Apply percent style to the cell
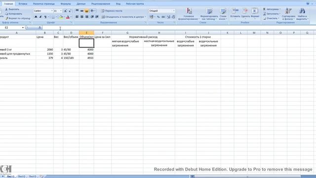Viewport: 316px width, 178px height. (x=158, y=17)
